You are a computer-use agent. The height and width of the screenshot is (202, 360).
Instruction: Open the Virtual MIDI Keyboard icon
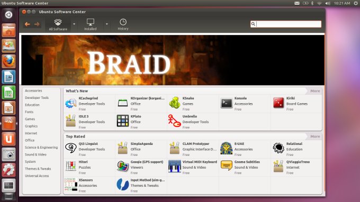175,166
